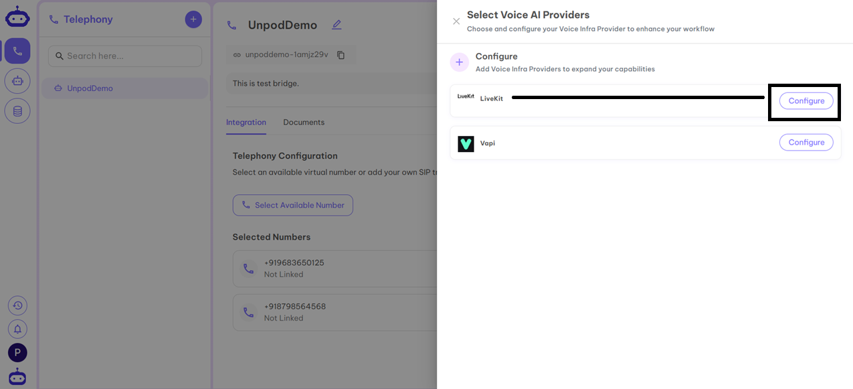Viewport: 853px width, 389px height.
Task: Open the Select Available Number picker
Action: point(292,205)
